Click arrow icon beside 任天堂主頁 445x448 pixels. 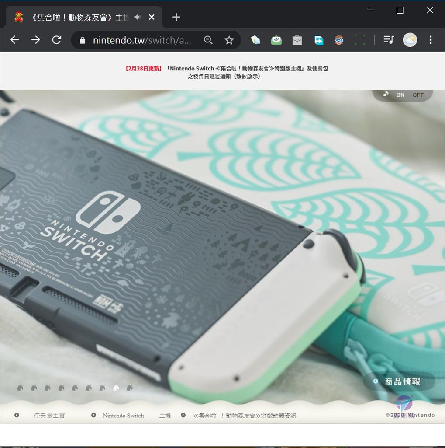[x=17, y=415]
